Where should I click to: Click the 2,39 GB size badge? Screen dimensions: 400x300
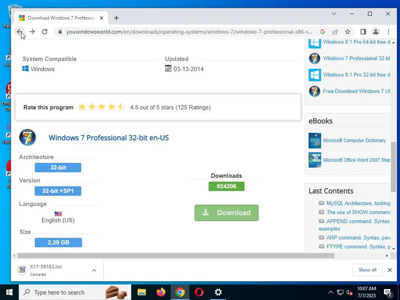pyautogui.click(x=59, y=243)
